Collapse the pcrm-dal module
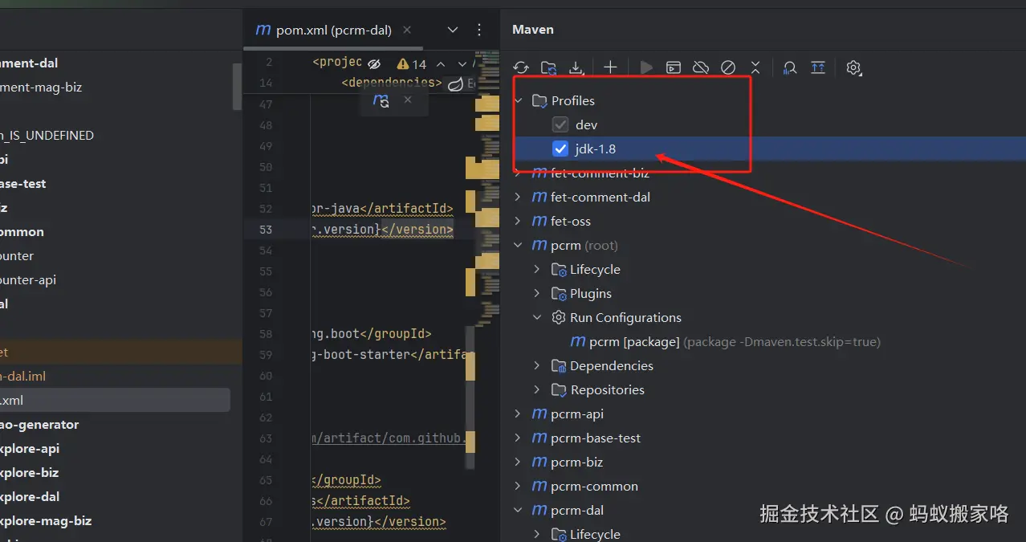 (519, 510)
